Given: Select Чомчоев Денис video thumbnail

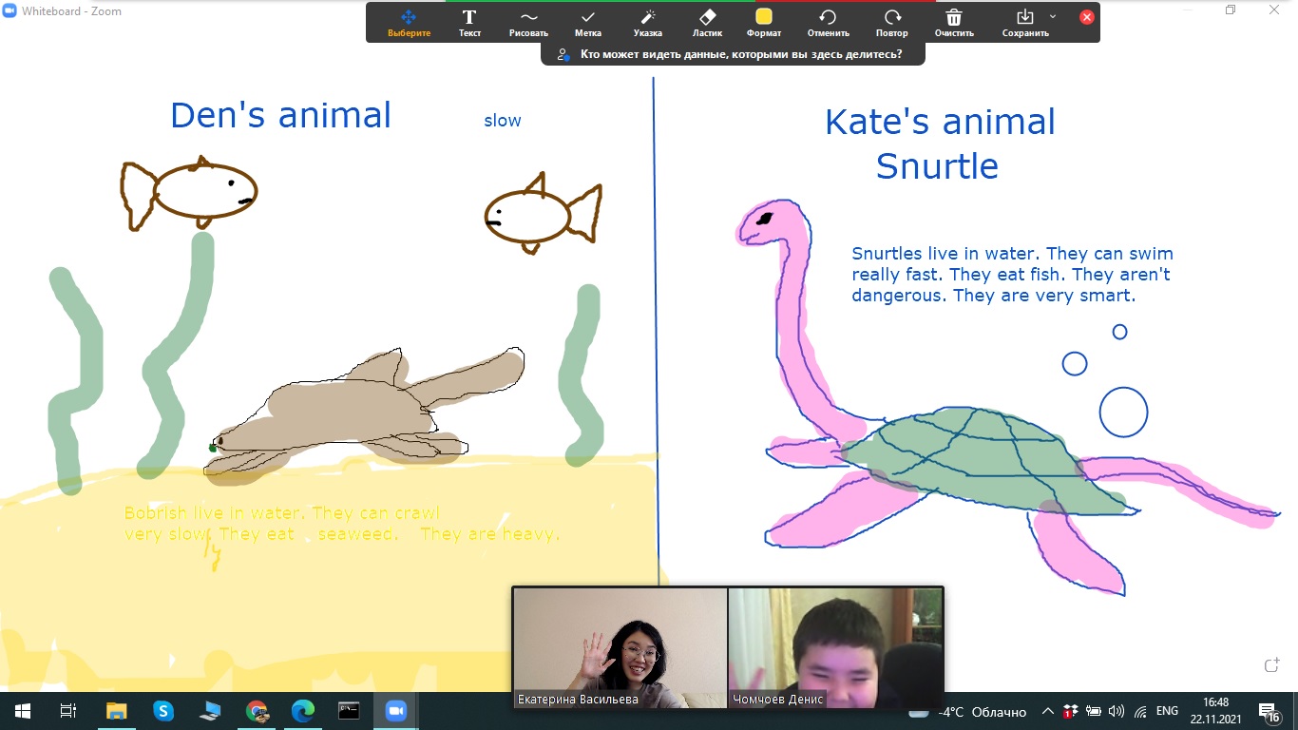Looking at the screenshot, I should (x=835, y=647).
